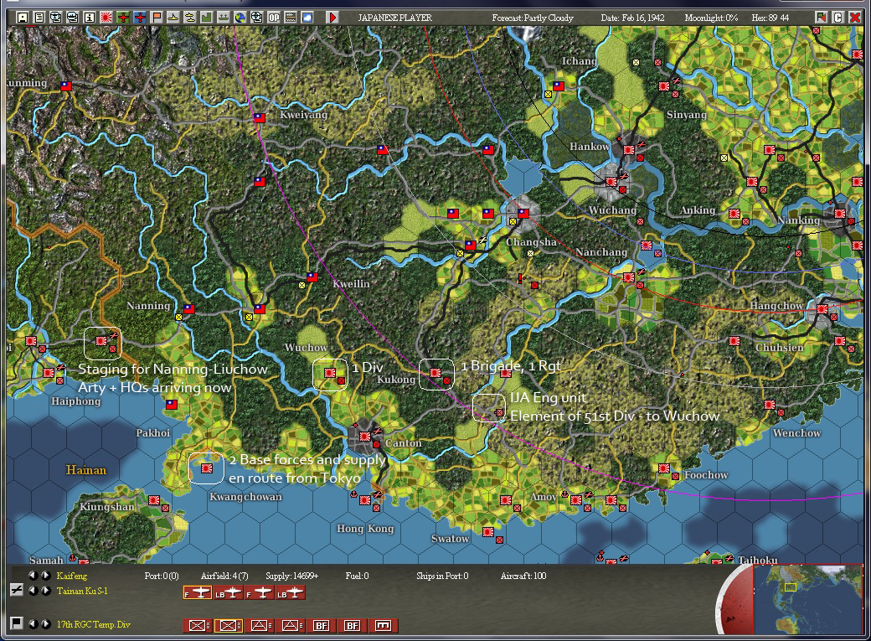Click the green factory industry icon
The image size is (871, 641).
click(x=207, y=18)
